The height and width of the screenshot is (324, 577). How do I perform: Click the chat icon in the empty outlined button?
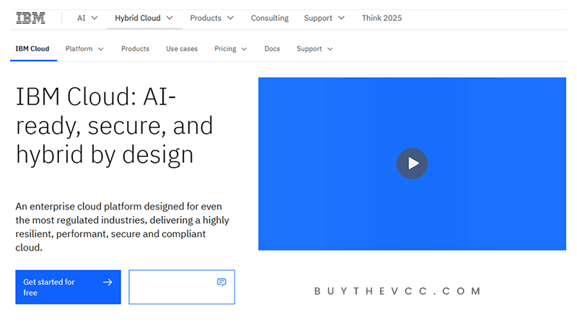[221, 282]
